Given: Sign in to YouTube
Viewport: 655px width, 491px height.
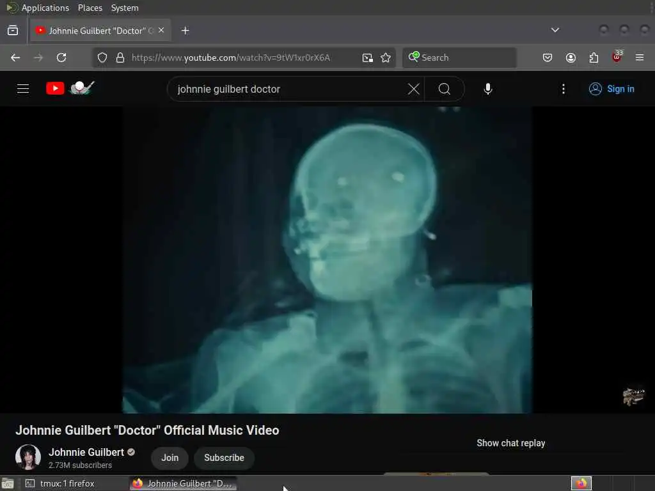Looking at the screenshot, I should point(612,89).
